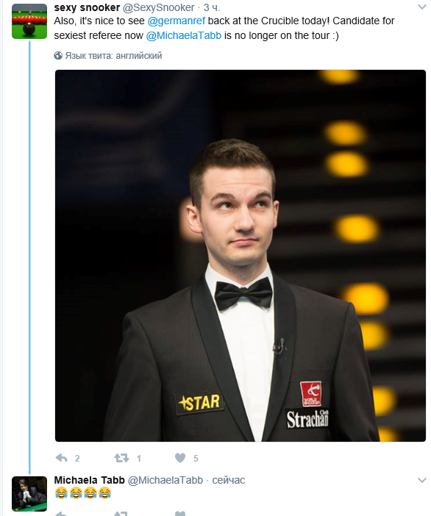Click the globe icon beside tweet language
Image resolution: width=431 pixels, height=516 pixels.
[58, 56]
